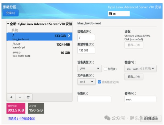
Task: Open the 已选择 1 个存储设备(S) link
Action: click(22, 119)
